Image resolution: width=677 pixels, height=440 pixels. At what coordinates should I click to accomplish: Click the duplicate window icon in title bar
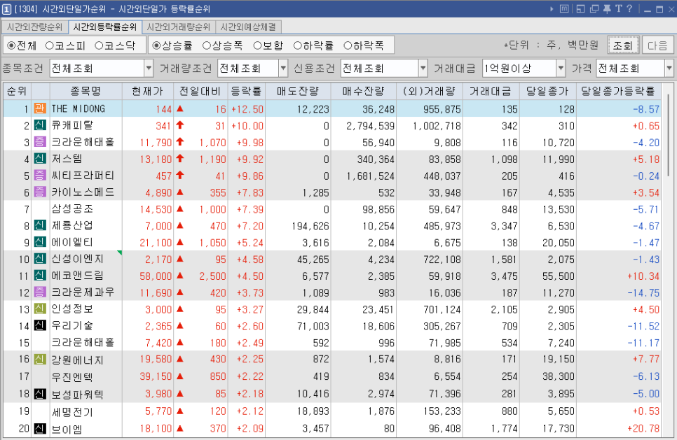[594, 8]
